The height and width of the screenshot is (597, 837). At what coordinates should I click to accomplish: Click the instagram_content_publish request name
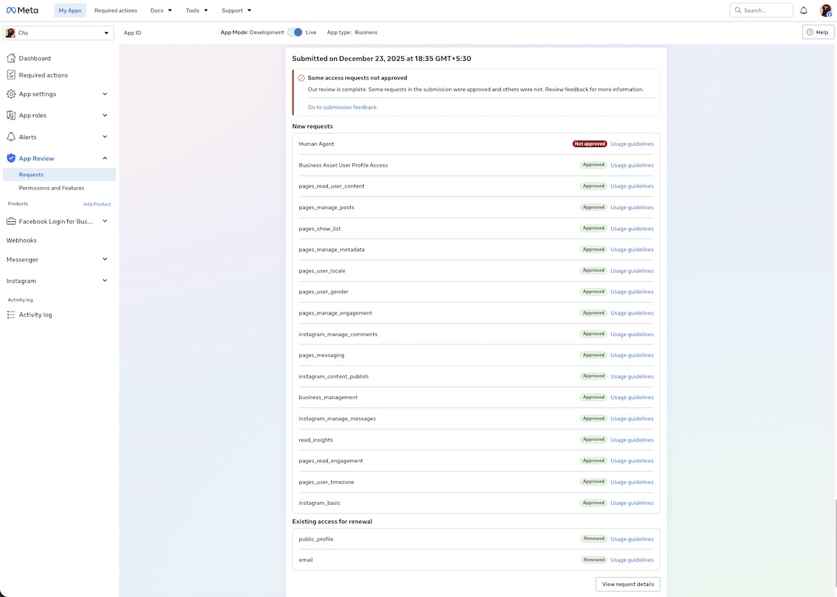[333, 377]
